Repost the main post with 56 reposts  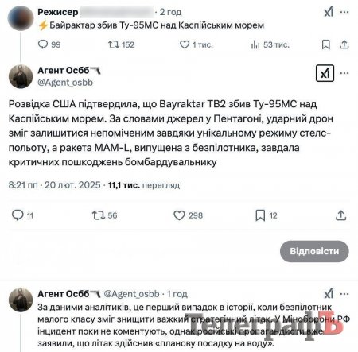pos(99,215)
